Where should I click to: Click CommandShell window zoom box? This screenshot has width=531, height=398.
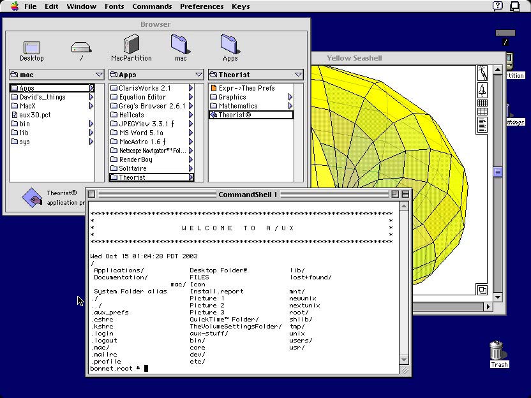click(395, 194)
